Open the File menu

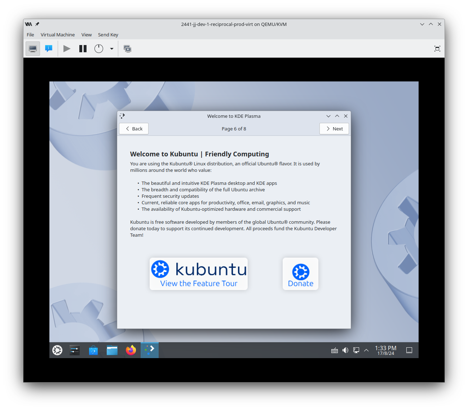[x=30, y=35]
